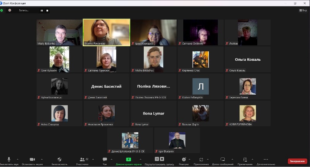Screen dimensions: 310x167
Task: Click Поліна Ляхови... name tile
Action: click(x=153, y=86)
